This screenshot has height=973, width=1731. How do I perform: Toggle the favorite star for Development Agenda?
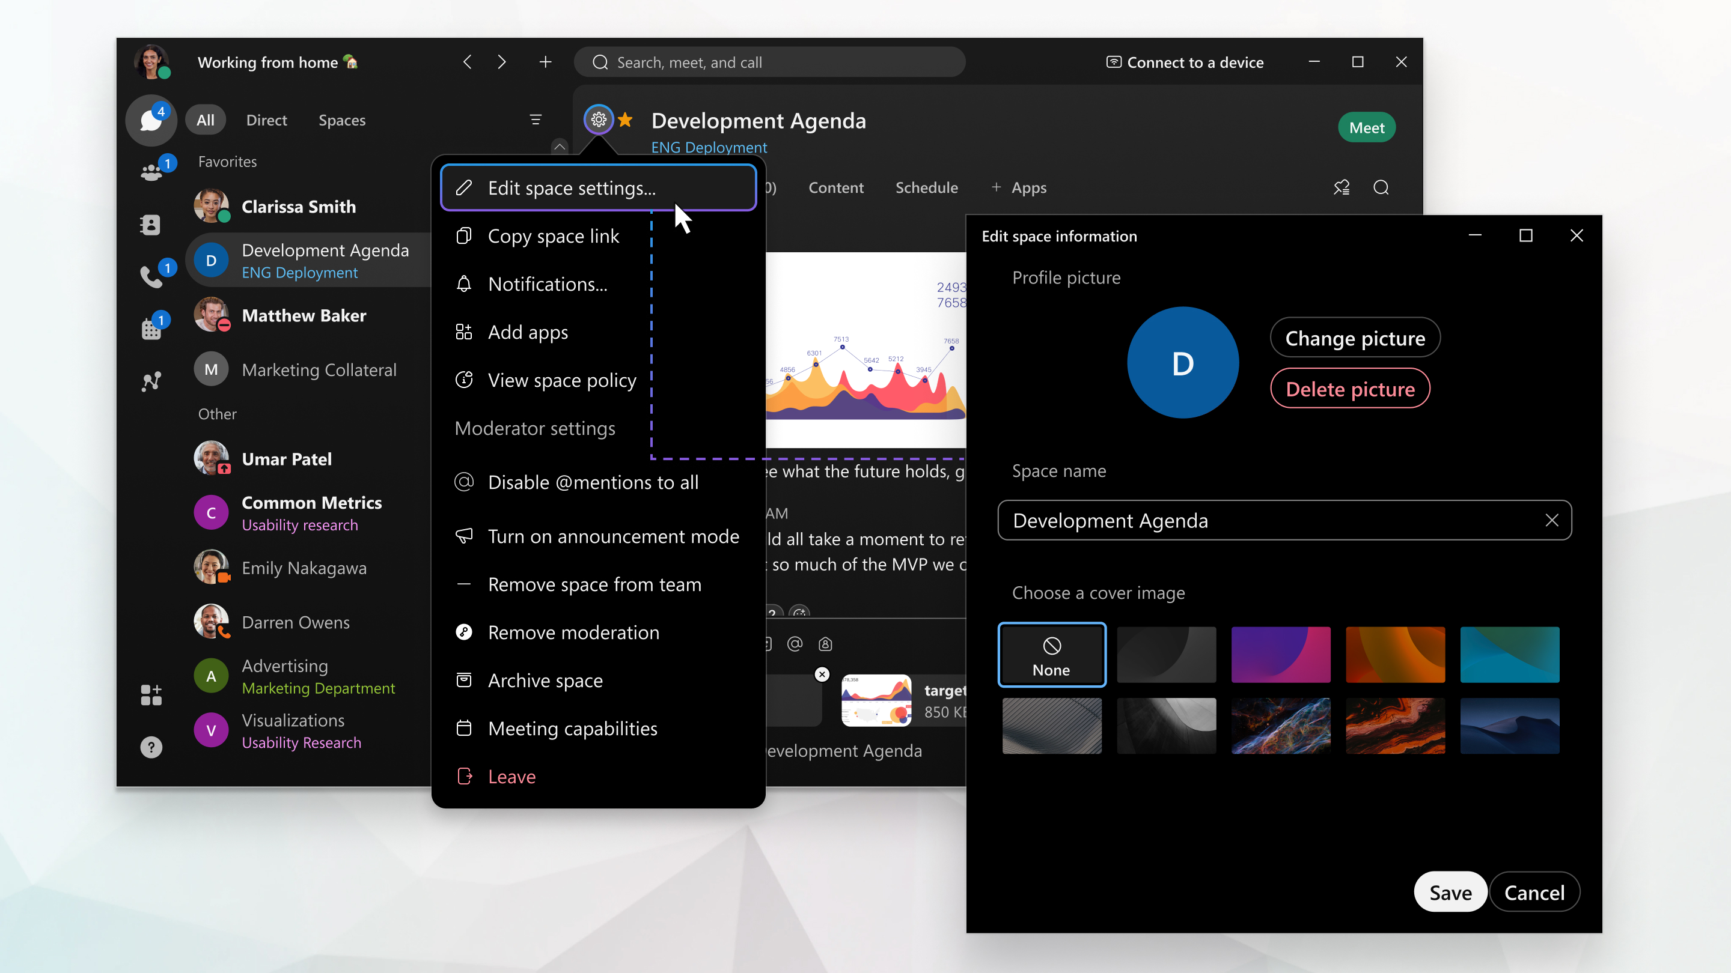(625, 120)
